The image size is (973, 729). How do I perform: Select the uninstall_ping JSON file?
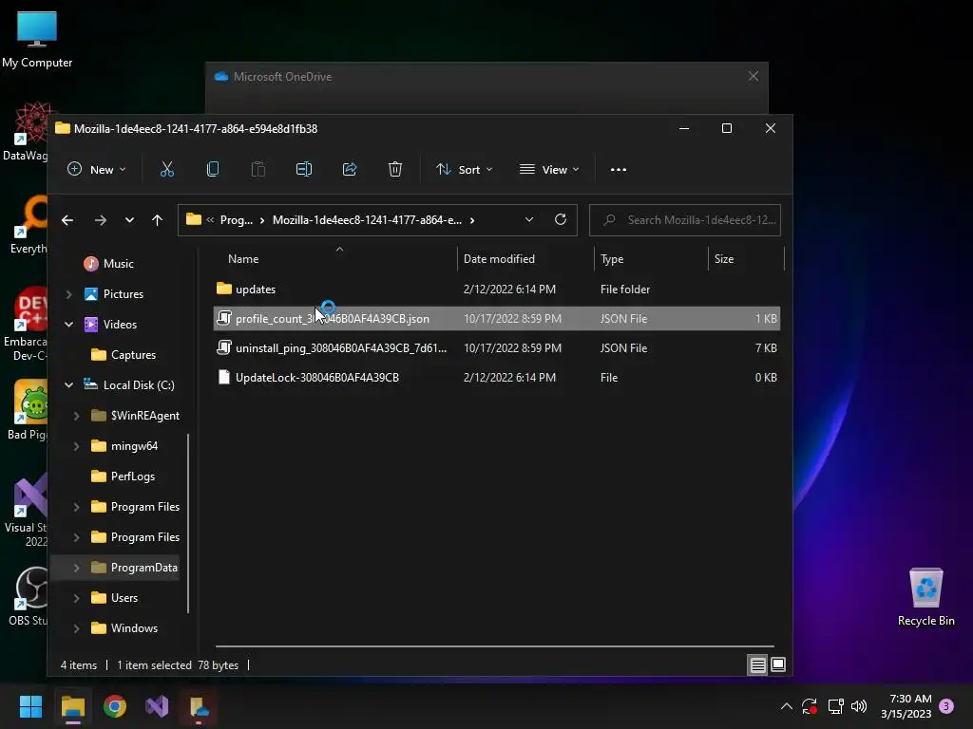point(496,347)
